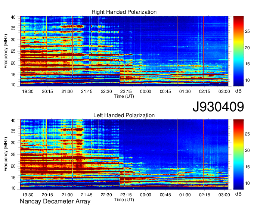
Task: Click the 25 dB tick on Right Handed colorbar
Action: [247, 31]
